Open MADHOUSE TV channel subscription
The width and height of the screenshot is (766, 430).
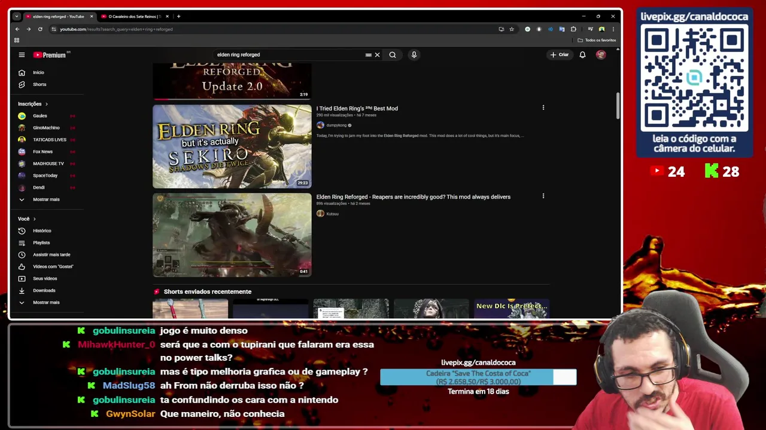(x=48, y=164)
